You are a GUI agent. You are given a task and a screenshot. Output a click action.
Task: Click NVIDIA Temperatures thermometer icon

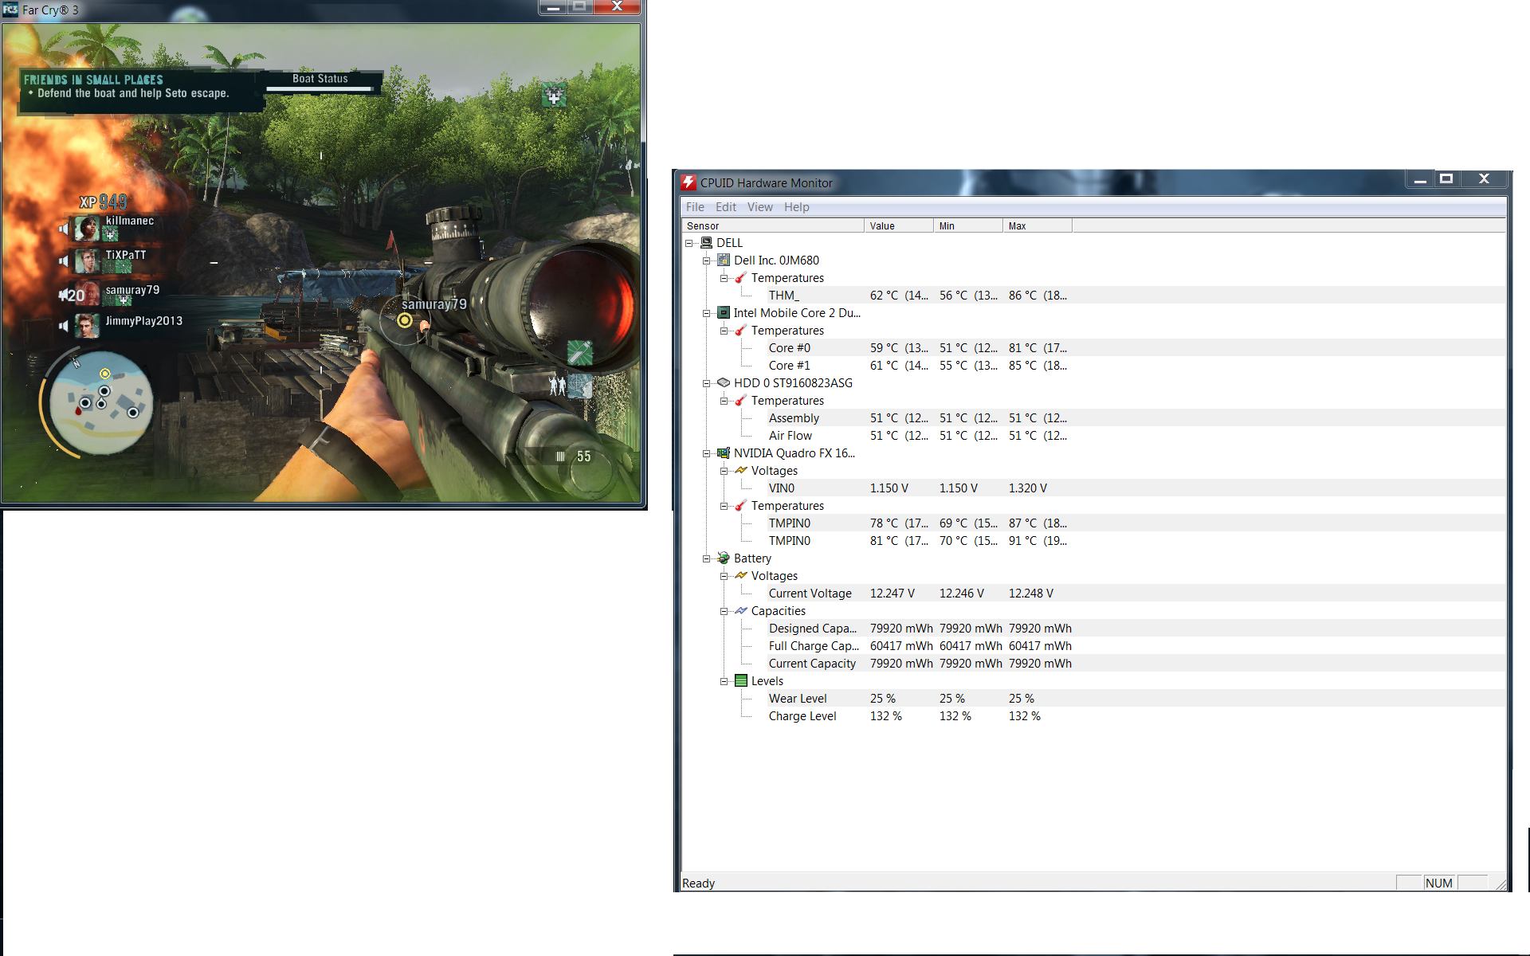coord(741,506)
